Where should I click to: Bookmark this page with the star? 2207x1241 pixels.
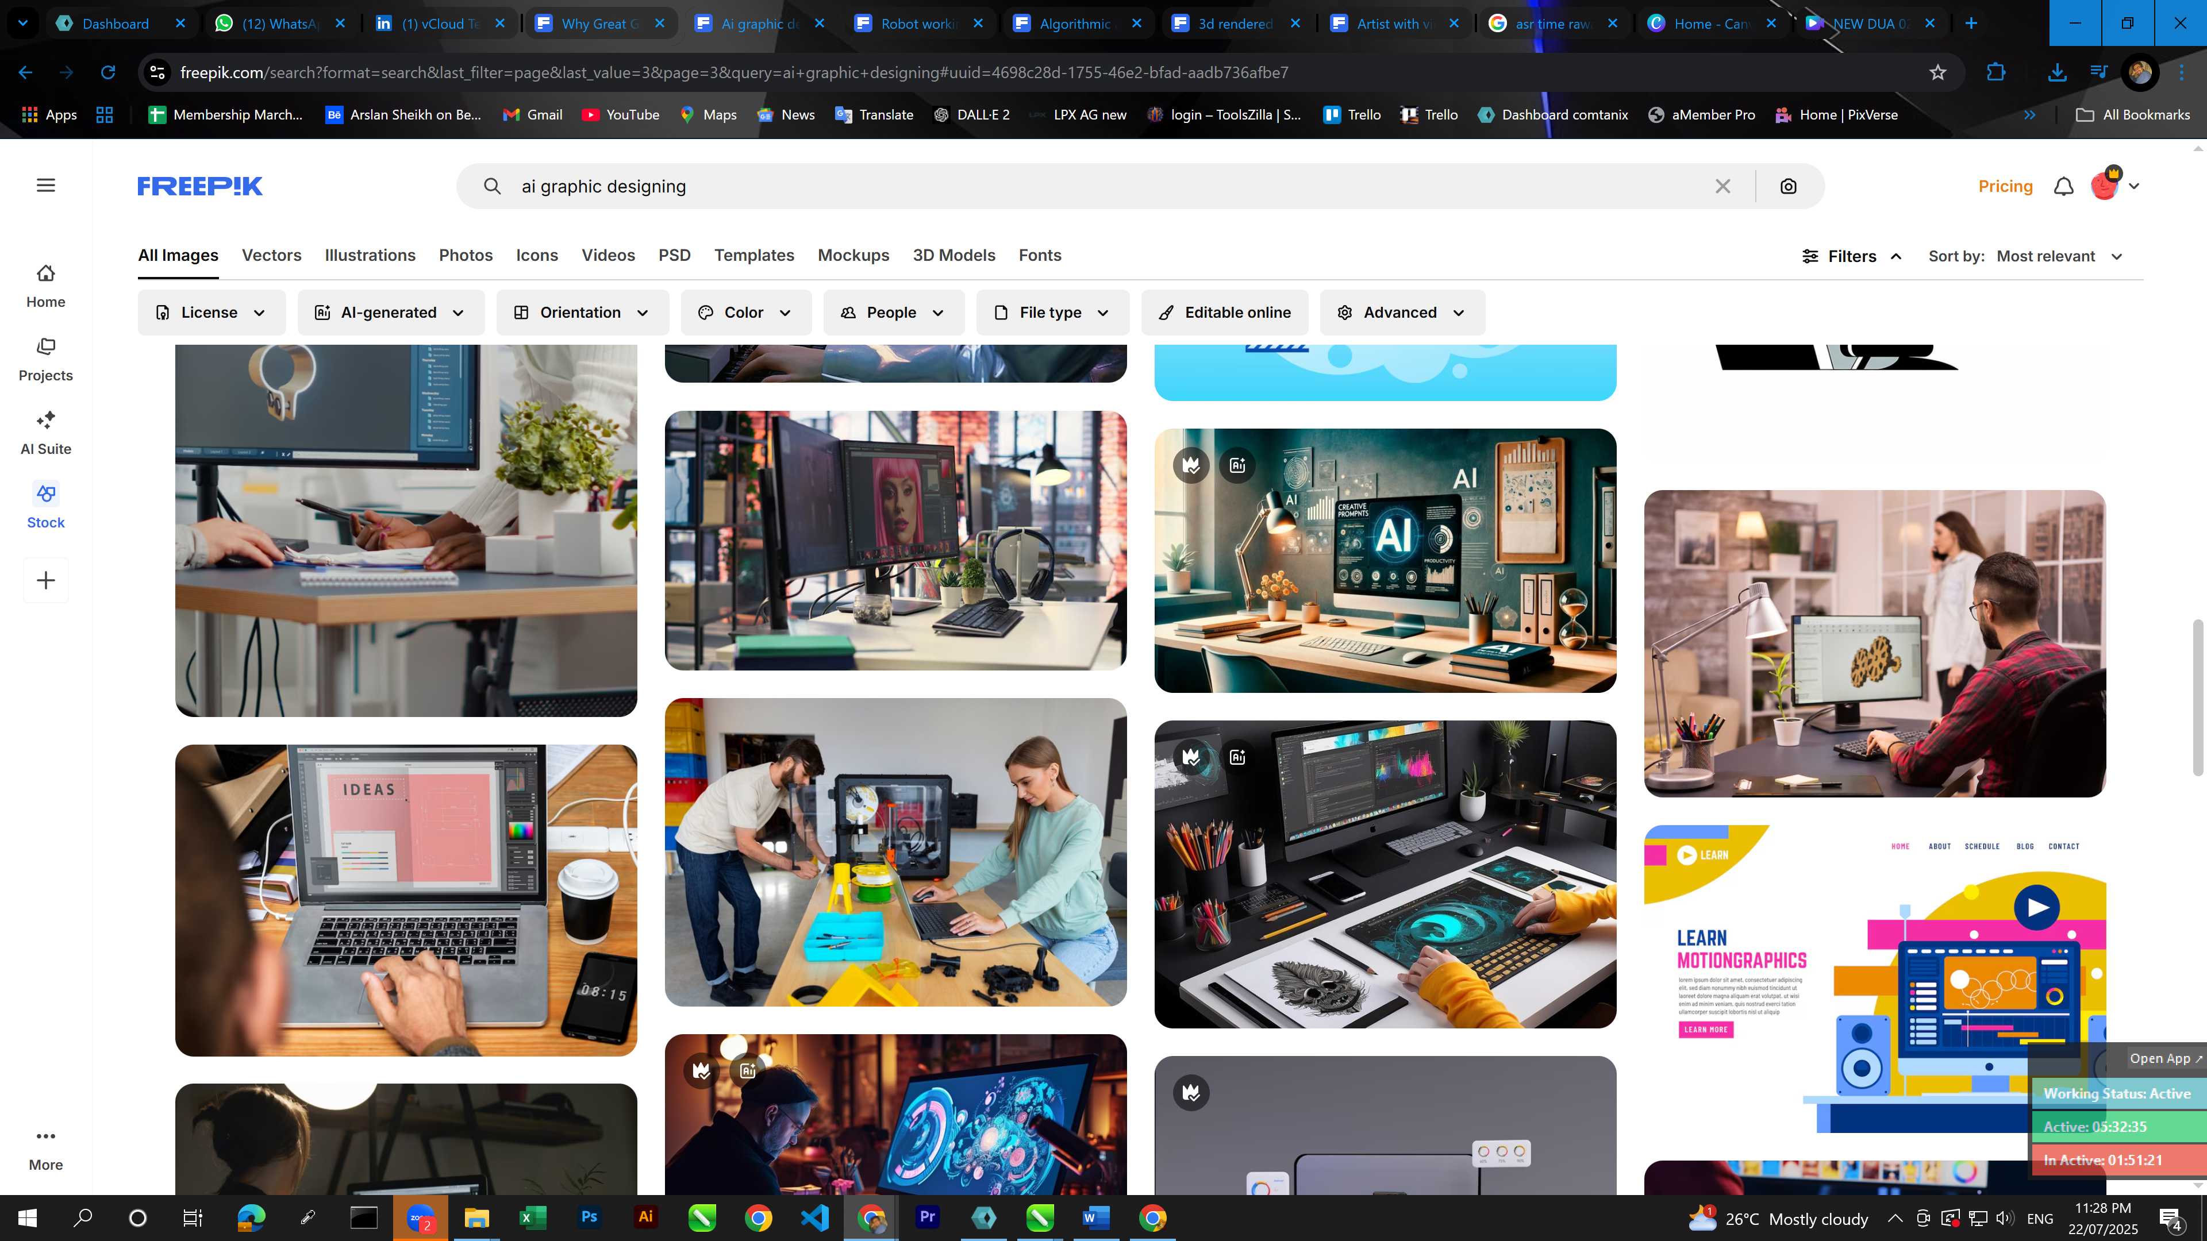point(1938,73)
